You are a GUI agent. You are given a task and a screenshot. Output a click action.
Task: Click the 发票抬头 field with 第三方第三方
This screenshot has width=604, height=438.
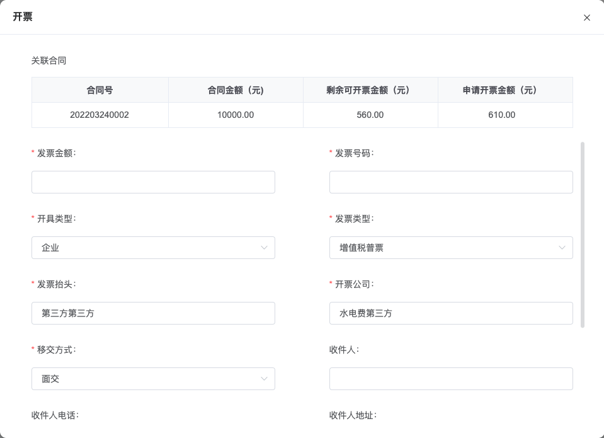coord(153,313)
